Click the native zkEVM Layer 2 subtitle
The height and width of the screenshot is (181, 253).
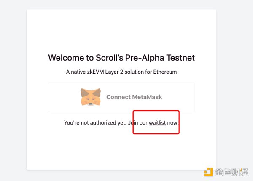click(x=121, y=72)
